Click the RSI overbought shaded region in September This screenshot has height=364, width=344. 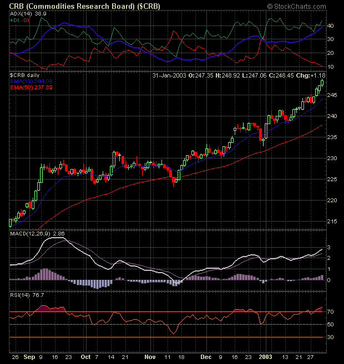pyautogui.click(x=49, y=309)
